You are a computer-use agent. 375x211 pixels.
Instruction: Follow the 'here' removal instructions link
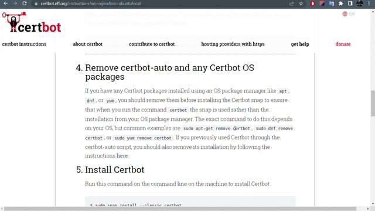pos(122,156)
